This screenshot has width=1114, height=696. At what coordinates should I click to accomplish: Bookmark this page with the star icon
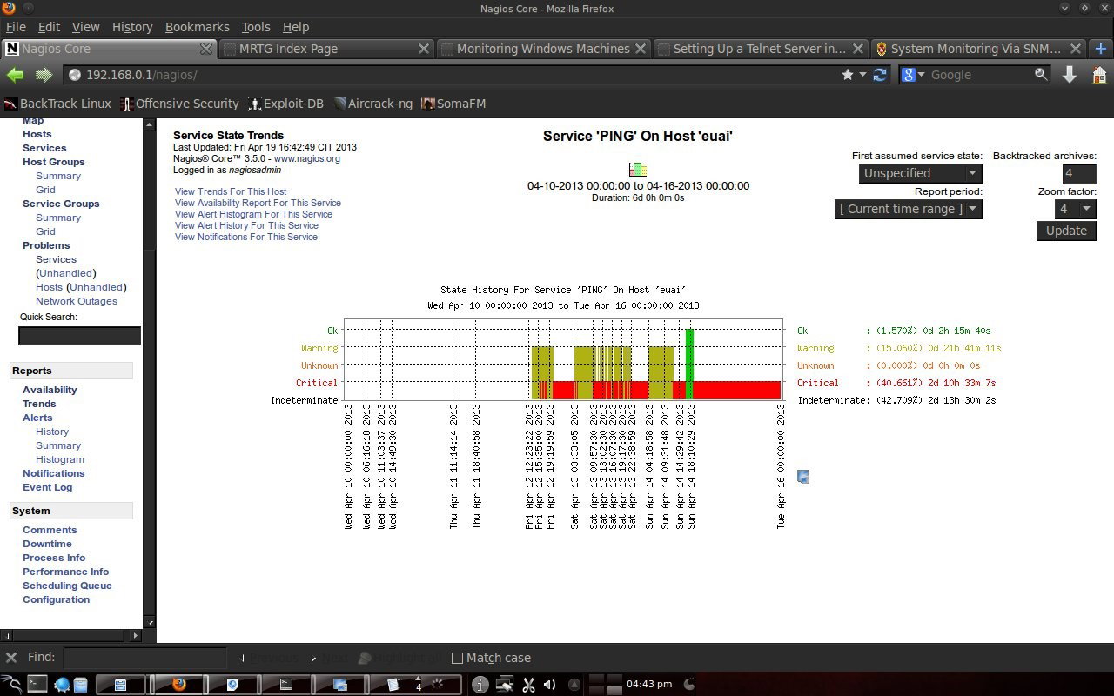(848, 75)
